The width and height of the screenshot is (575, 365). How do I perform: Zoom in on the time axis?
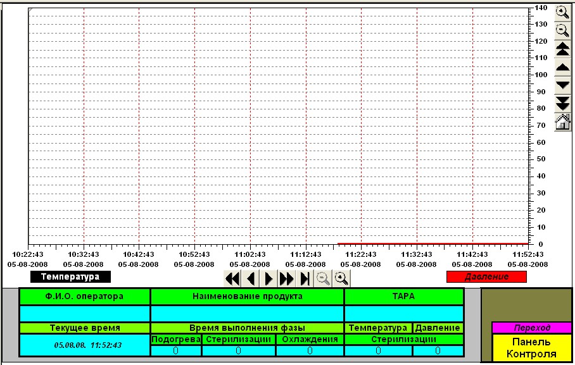(x=341, y=278)
